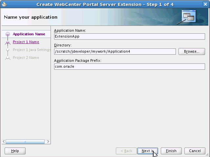Click the steps panel horizontal scrollbar thumb
210x157 pixels.
(25, 142)
